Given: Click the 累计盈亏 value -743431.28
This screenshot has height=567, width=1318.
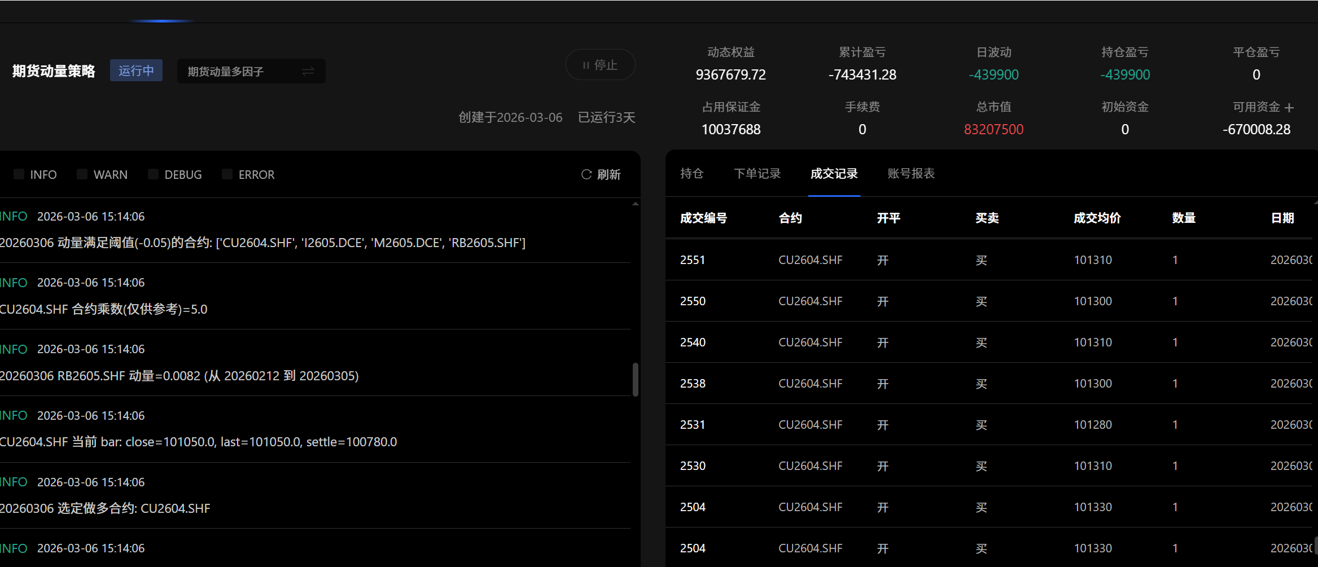Looking at the screenshot, I should coord(862,74).
